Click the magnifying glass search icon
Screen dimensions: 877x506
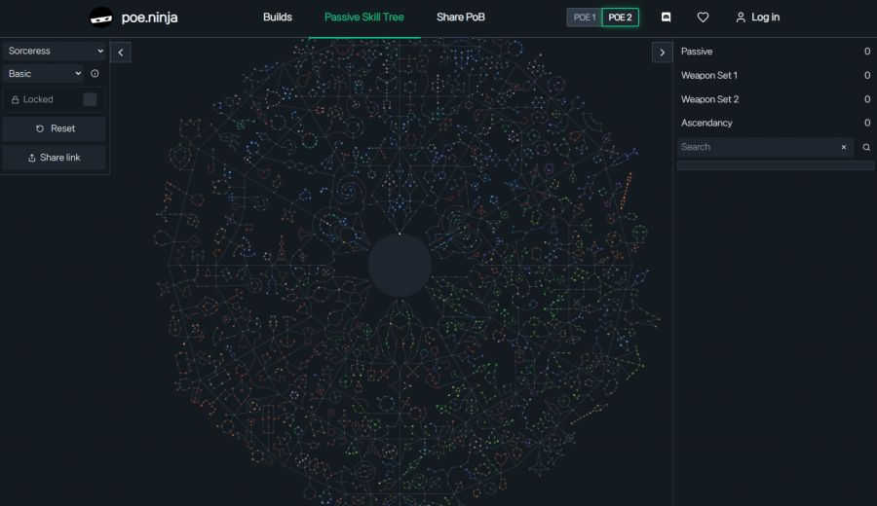point(866,148)
